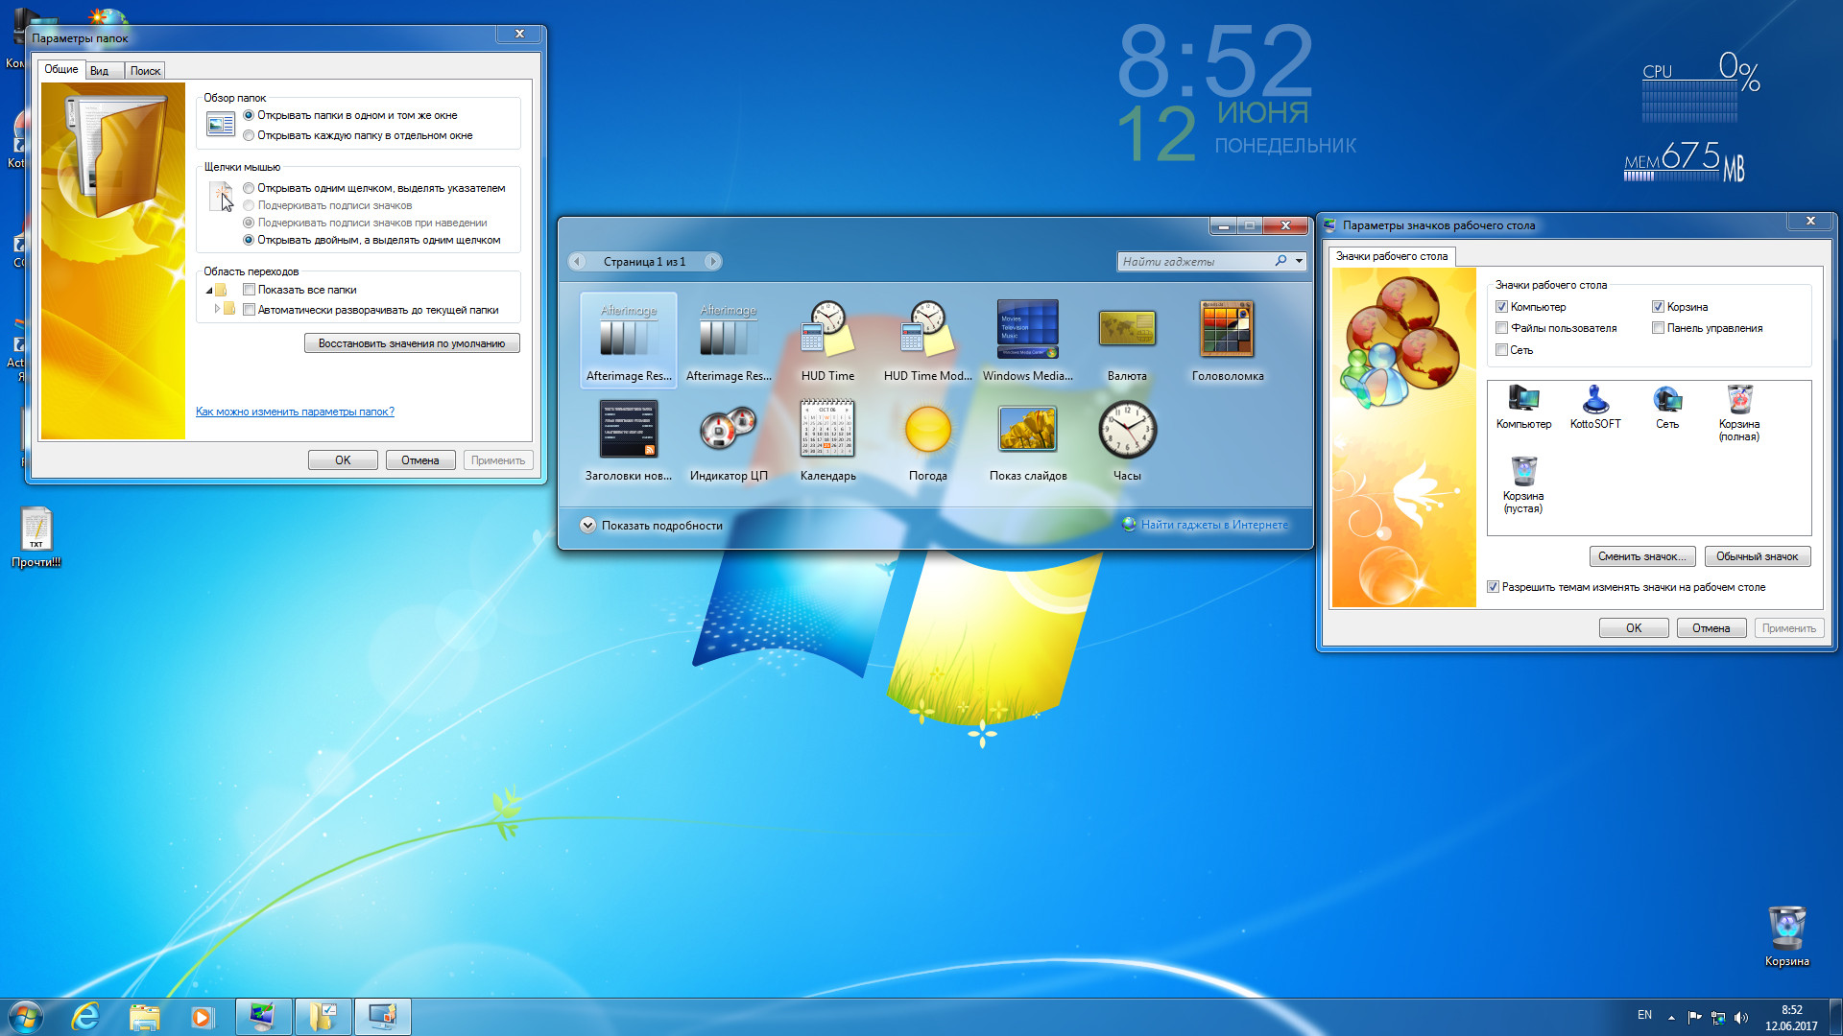Switch to the Поиск tab
The width and height of the screenshot is (1843, 1036).
pos(145,71)
